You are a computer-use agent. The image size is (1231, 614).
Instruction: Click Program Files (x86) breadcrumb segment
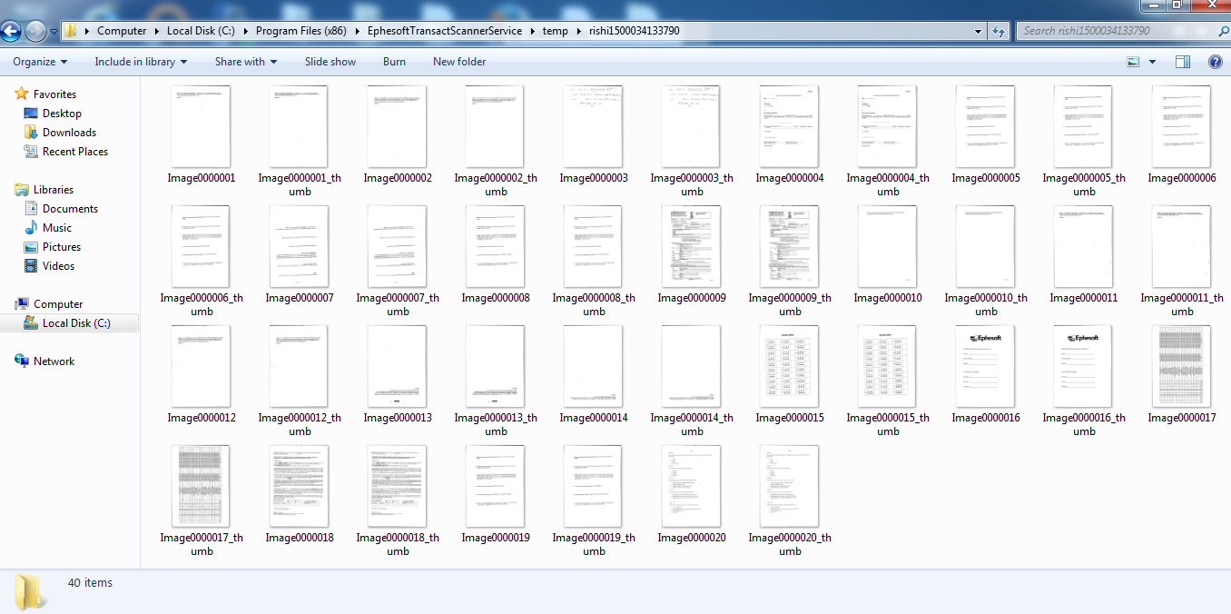[x=300, y=31]
